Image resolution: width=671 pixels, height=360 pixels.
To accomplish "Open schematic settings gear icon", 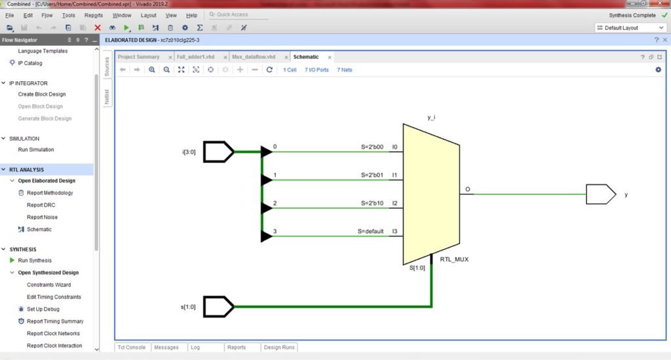I will click(x=658, y=69).
